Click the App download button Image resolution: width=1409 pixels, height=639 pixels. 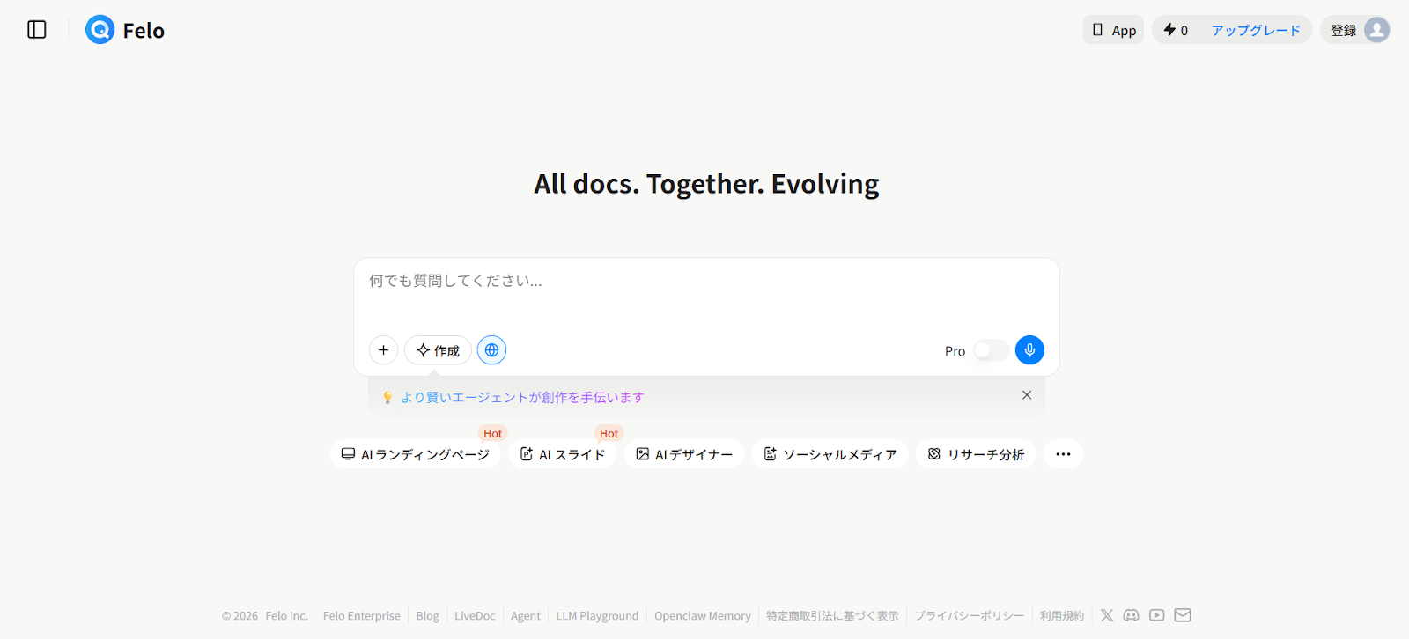pyautogui.click(x=1113, y=30)
